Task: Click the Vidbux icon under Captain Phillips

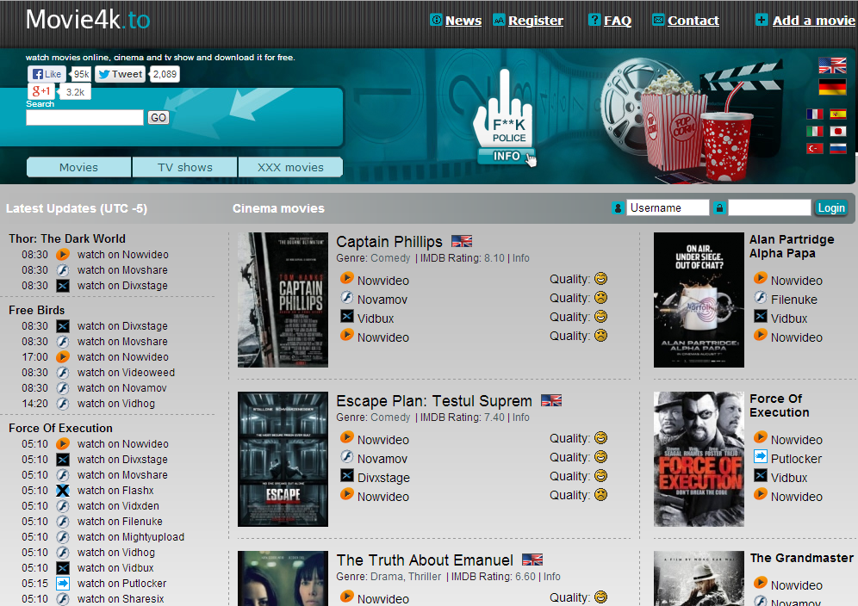Action: coord(347,316)
